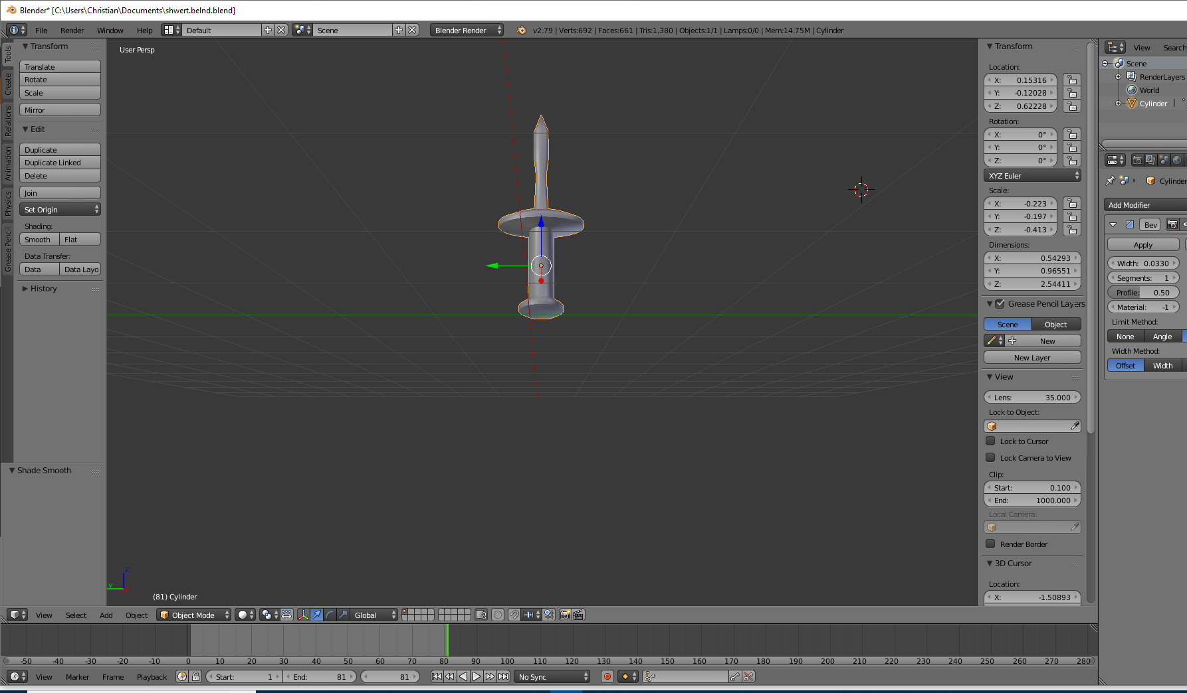
Task: Toggle the translate manipulator arrow icon
Action: (316, 615)
